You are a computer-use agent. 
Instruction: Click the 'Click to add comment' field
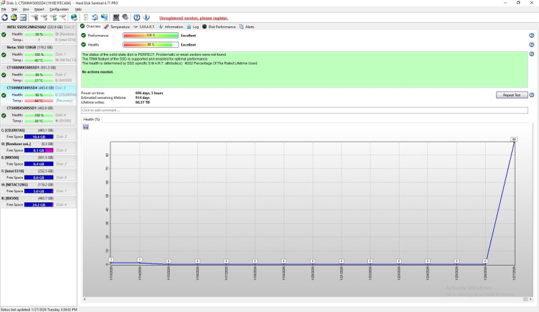tap(305, 110)
